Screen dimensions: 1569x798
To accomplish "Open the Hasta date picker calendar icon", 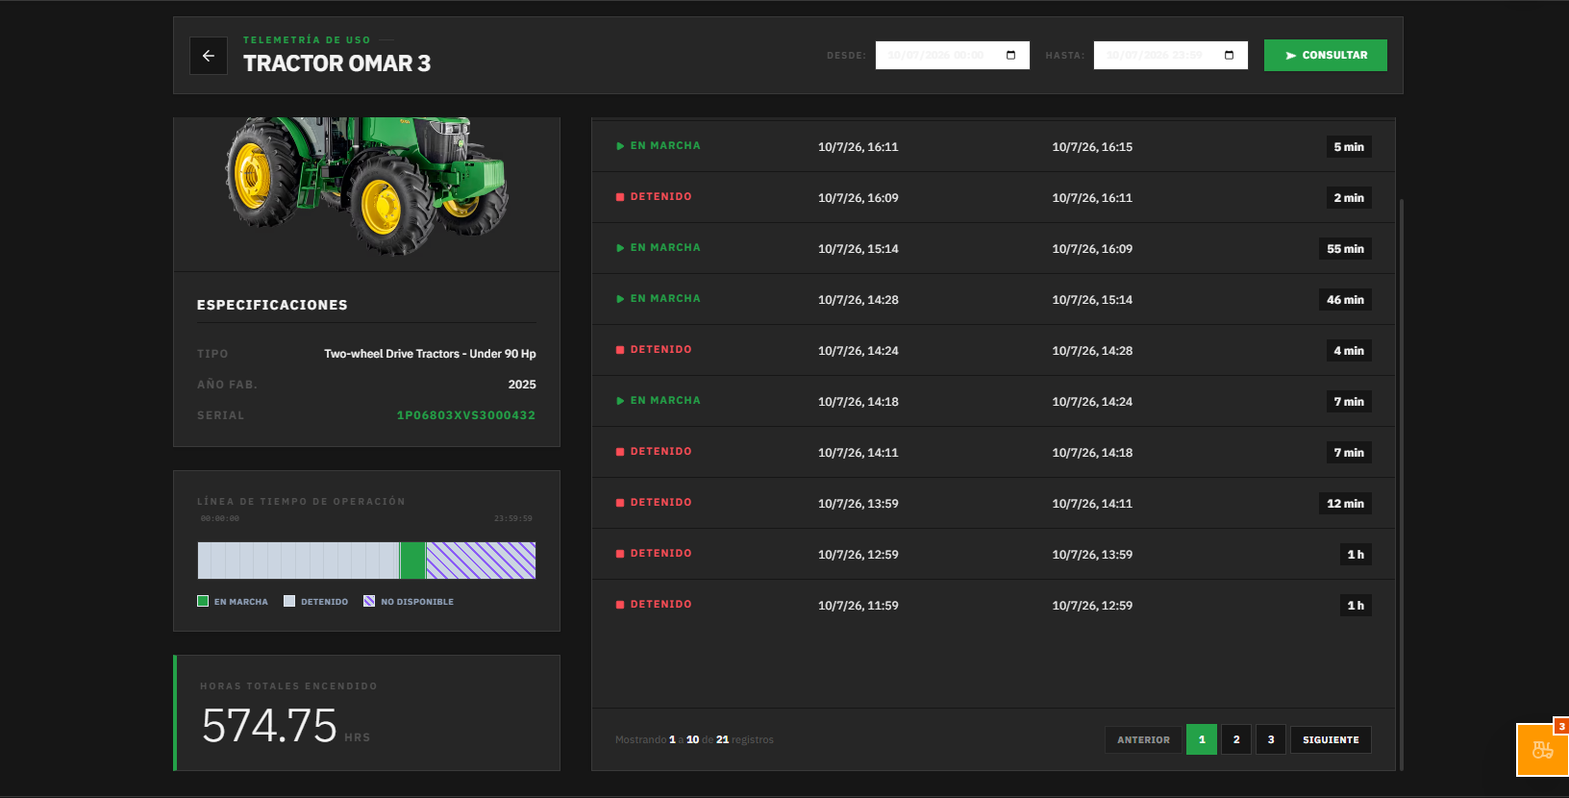I will [1229, 55].
